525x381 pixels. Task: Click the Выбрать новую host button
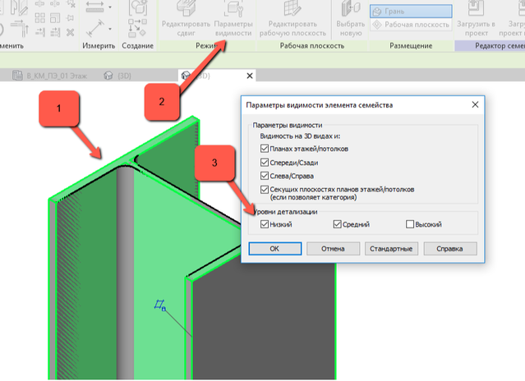pyautogui.click(x=351, y=19)
